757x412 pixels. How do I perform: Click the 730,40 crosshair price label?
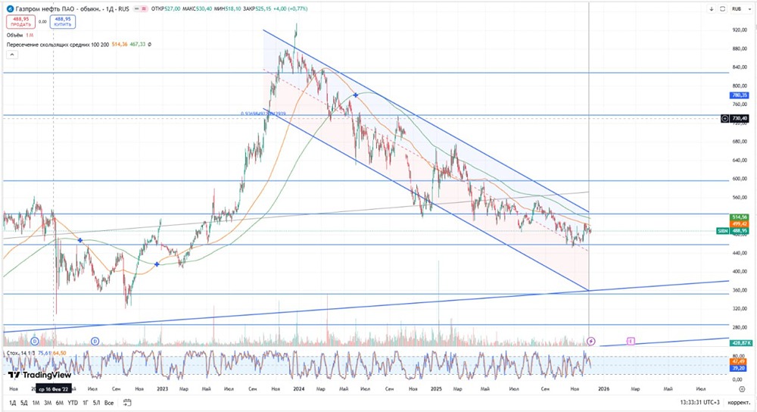tap(740, 118)
